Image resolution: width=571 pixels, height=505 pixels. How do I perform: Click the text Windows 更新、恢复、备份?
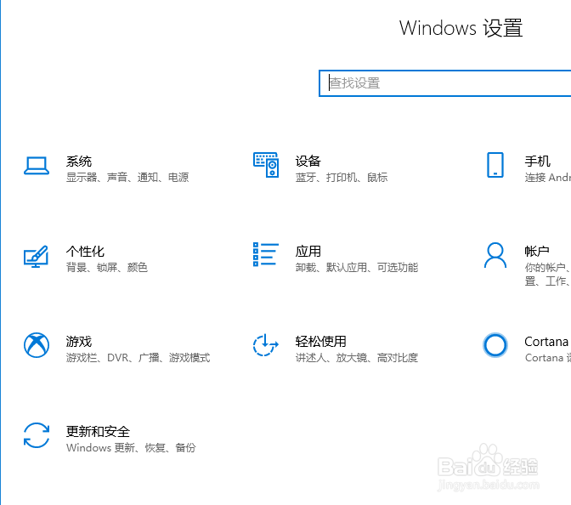click(x=131, y=448)
